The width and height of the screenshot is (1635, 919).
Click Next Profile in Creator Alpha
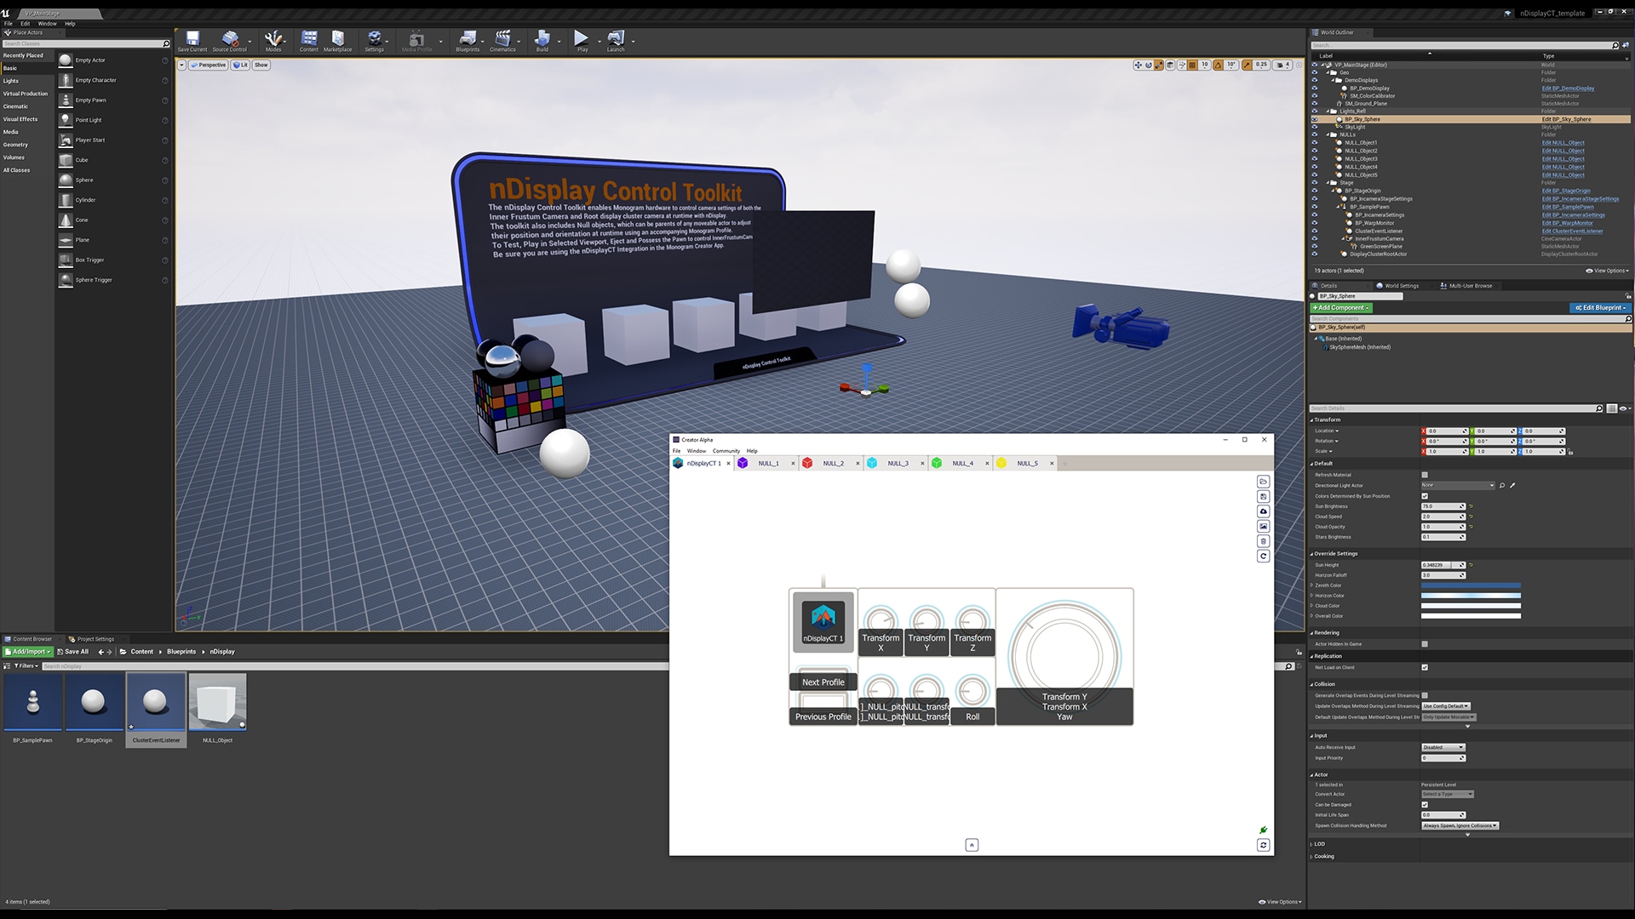822,682
